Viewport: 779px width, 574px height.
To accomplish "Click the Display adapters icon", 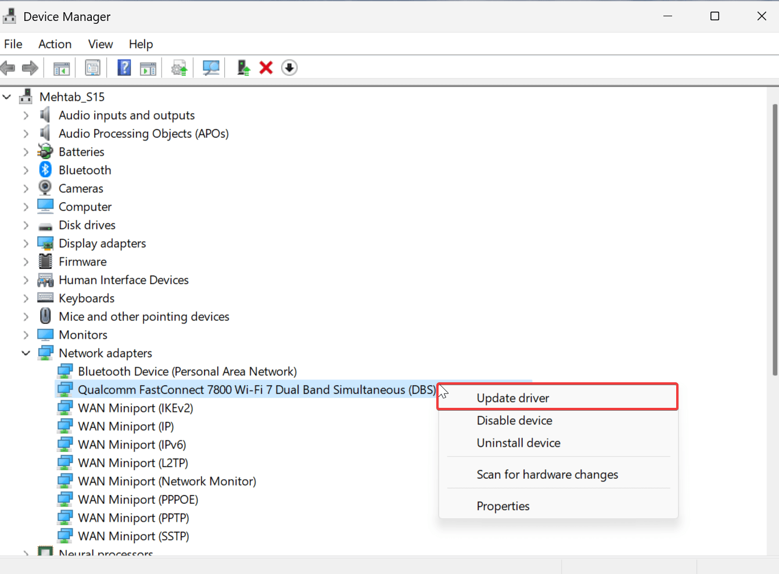I will pos(45,243).
